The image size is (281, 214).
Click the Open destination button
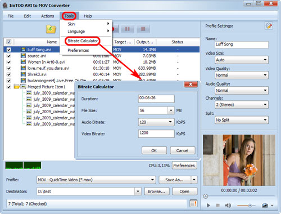click(184, 191)
